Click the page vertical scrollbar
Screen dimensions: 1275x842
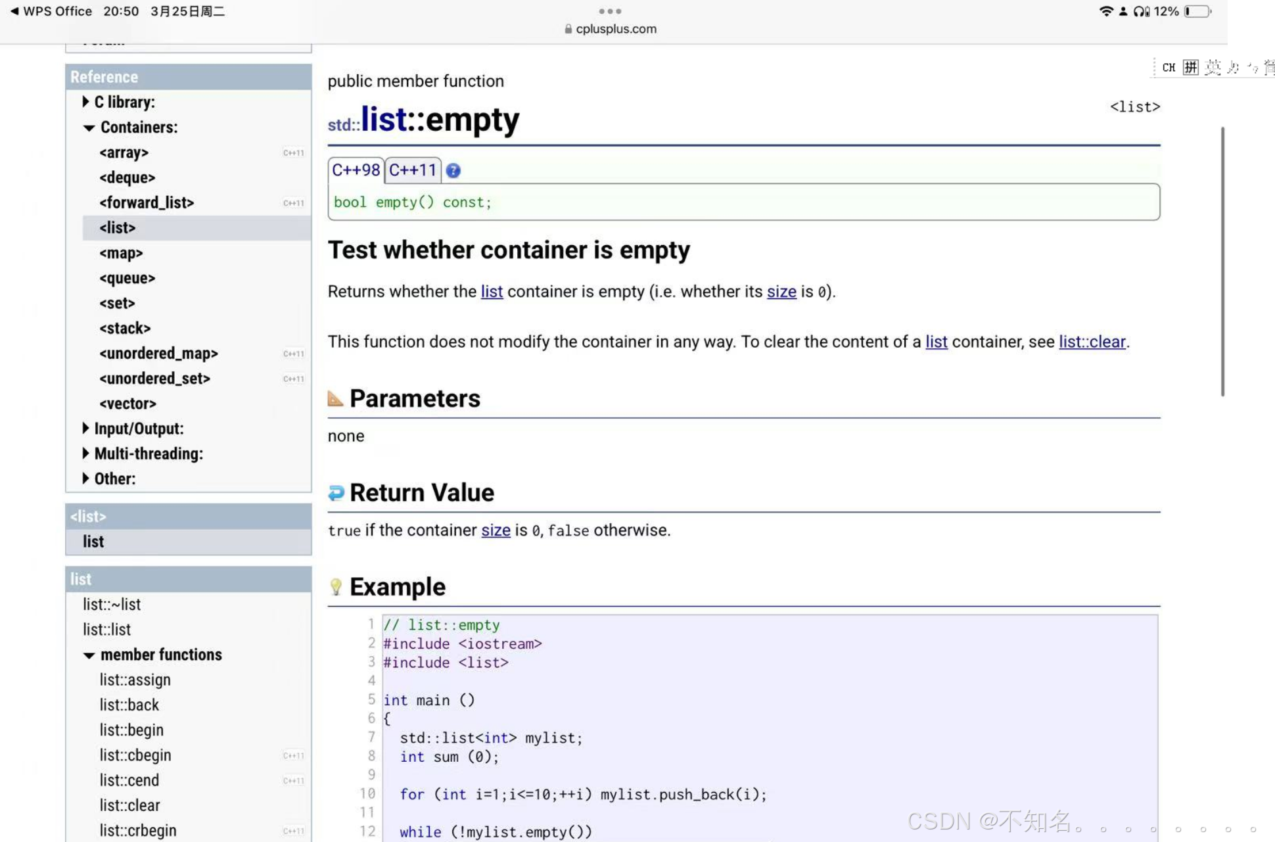pos(1222,262)
